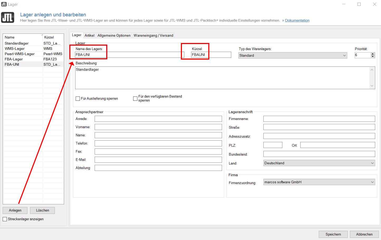Click the Speichern button
The height and width of the screenshot is (240, 381).
coord(333,234)
